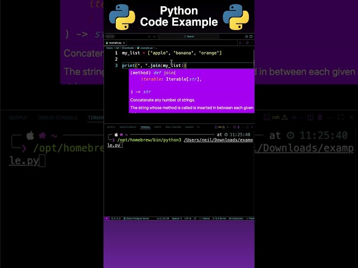Open the OUTPUT panel tab
This screenshot has width=358, height=268.
pyautogui.click(x=111, y=127)
